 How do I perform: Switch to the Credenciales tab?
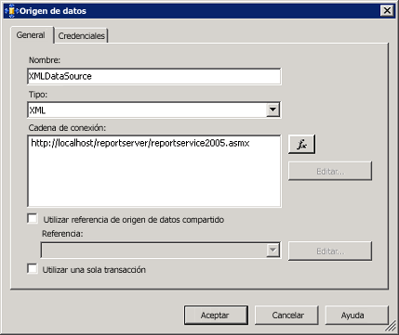click(x=82, y=36)
